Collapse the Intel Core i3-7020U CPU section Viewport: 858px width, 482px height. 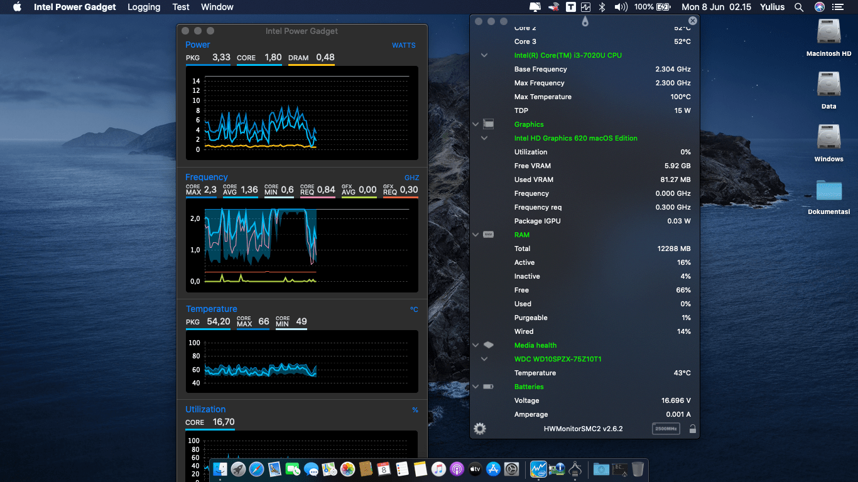click(x=484, y=55)
